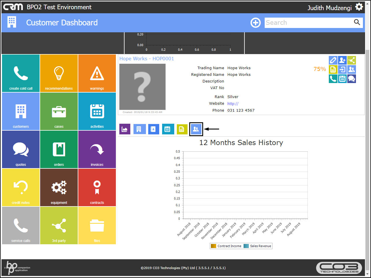The height and width of the screenshot is (278, 371).
Task: Select the address book contacts tab
Action: pyautogui.click(x=153, y=129)
